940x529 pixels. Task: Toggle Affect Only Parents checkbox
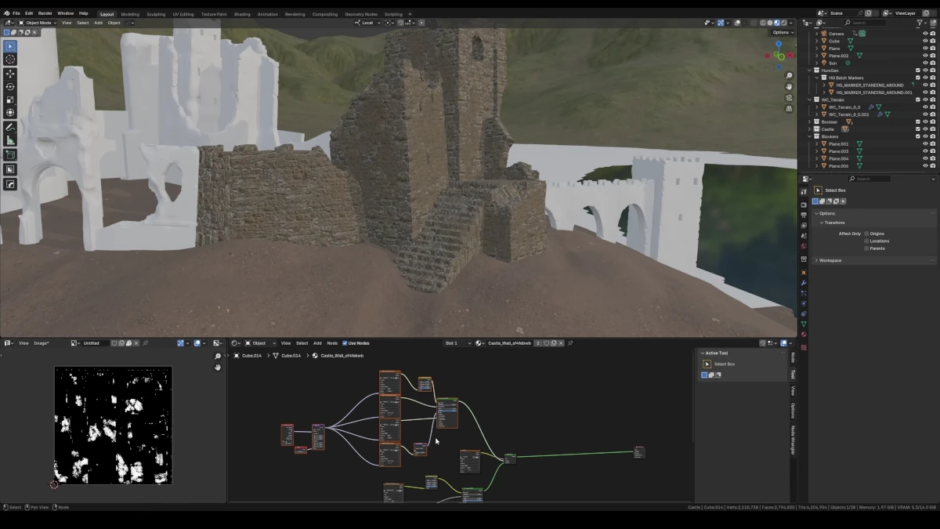(x=866, y=248)
